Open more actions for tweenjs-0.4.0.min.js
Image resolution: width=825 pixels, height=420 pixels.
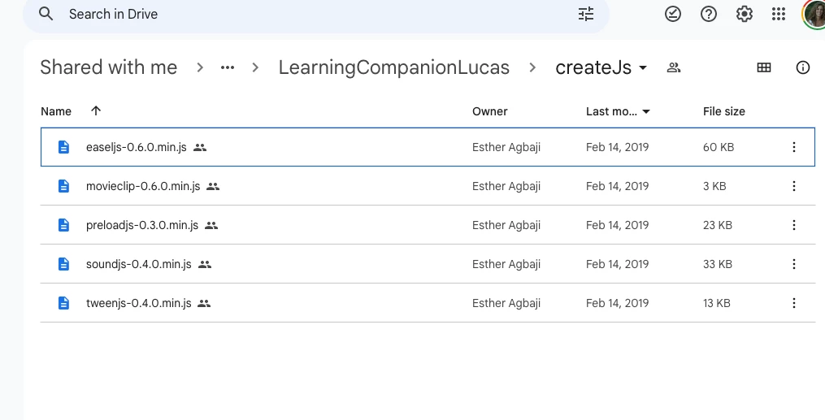[794, 303]
